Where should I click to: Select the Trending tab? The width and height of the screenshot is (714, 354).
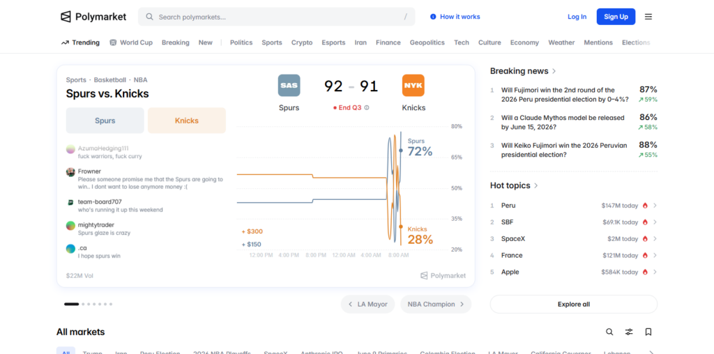(x=81, y=43)
